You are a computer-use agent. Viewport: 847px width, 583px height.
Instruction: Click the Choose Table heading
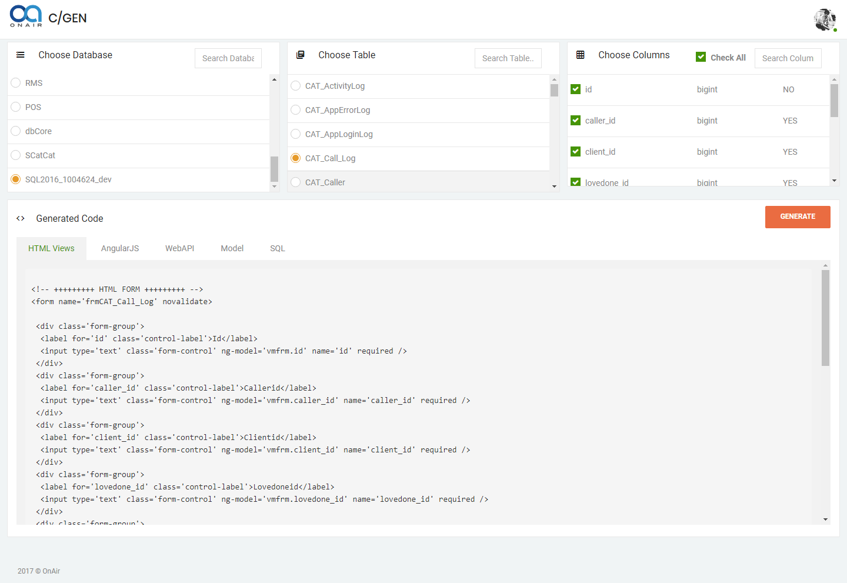[x=347, y=55]
